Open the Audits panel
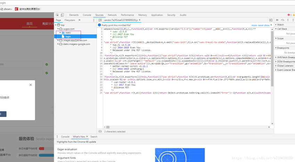 [x=183, y=15]
